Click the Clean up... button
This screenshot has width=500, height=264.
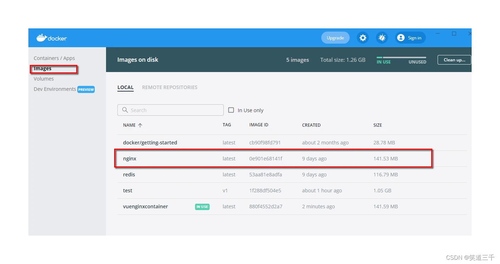coord(454,60)
